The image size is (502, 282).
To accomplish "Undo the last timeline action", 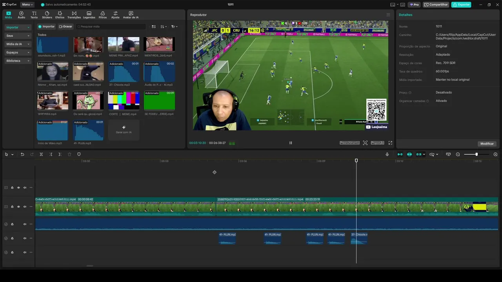I will click(22, 154).
